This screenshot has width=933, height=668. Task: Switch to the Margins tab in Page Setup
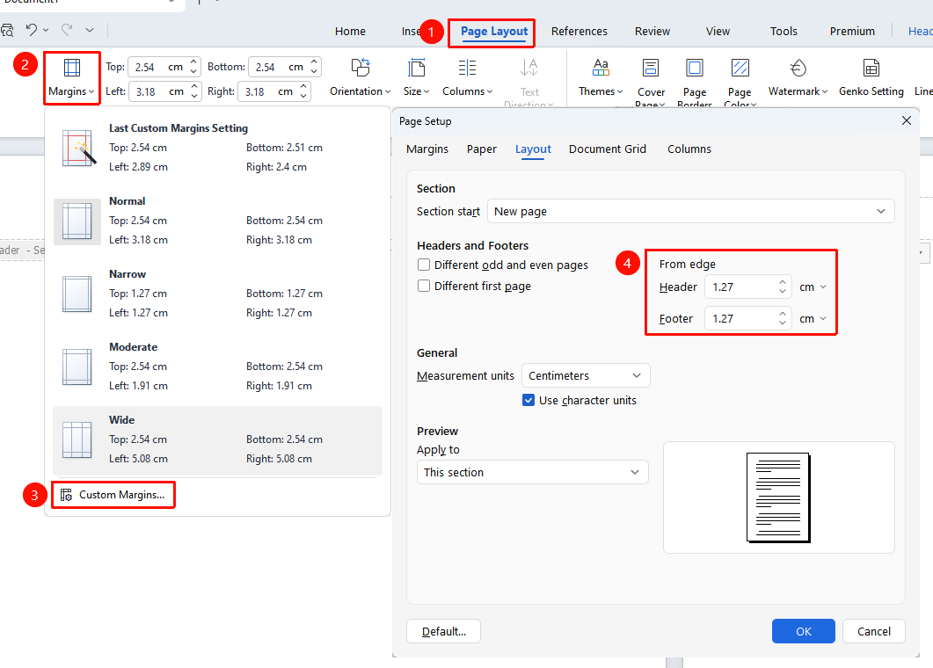[427, 149]
